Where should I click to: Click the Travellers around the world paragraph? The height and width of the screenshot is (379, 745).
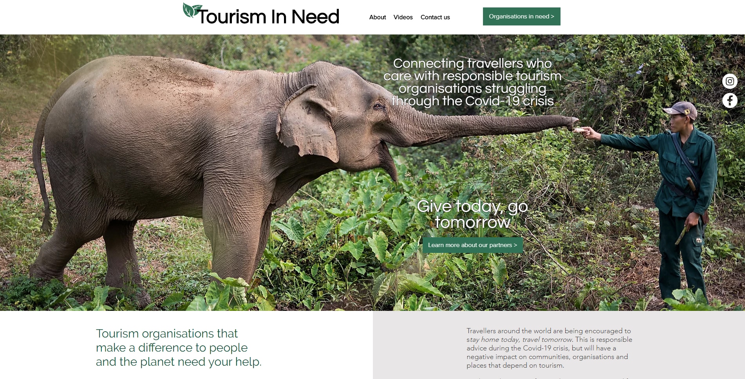(x=549, y=348)
